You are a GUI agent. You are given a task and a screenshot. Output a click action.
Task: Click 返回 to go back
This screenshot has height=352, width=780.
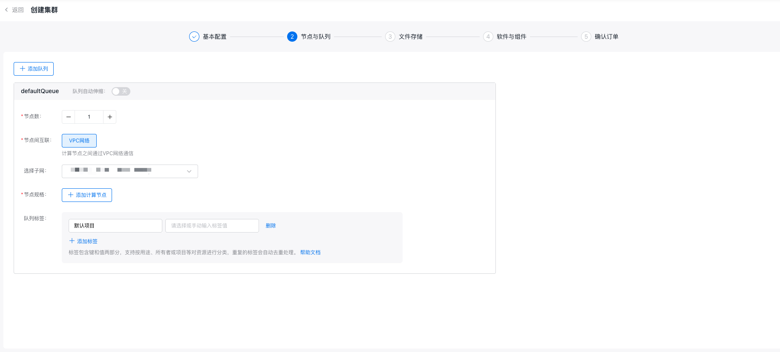pos(18,10)
